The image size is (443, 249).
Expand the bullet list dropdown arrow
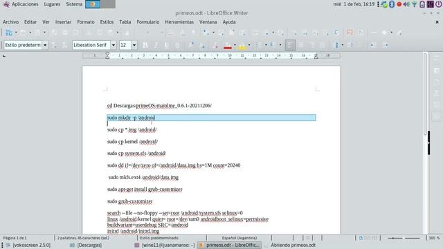[x=266, y=45]
